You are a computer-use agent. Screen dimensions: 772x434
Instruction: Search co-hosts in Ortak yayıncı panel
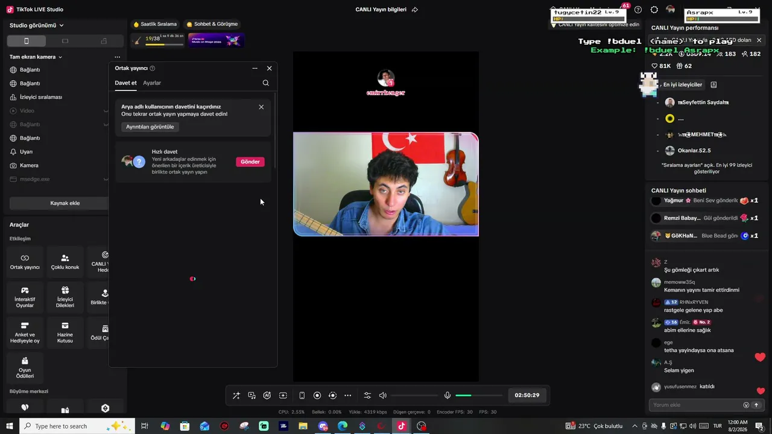[266, 83]
